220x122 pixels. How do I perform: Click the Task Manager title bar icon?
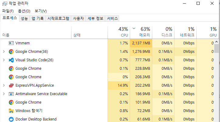pyautogui.click(x=5, y=4)
